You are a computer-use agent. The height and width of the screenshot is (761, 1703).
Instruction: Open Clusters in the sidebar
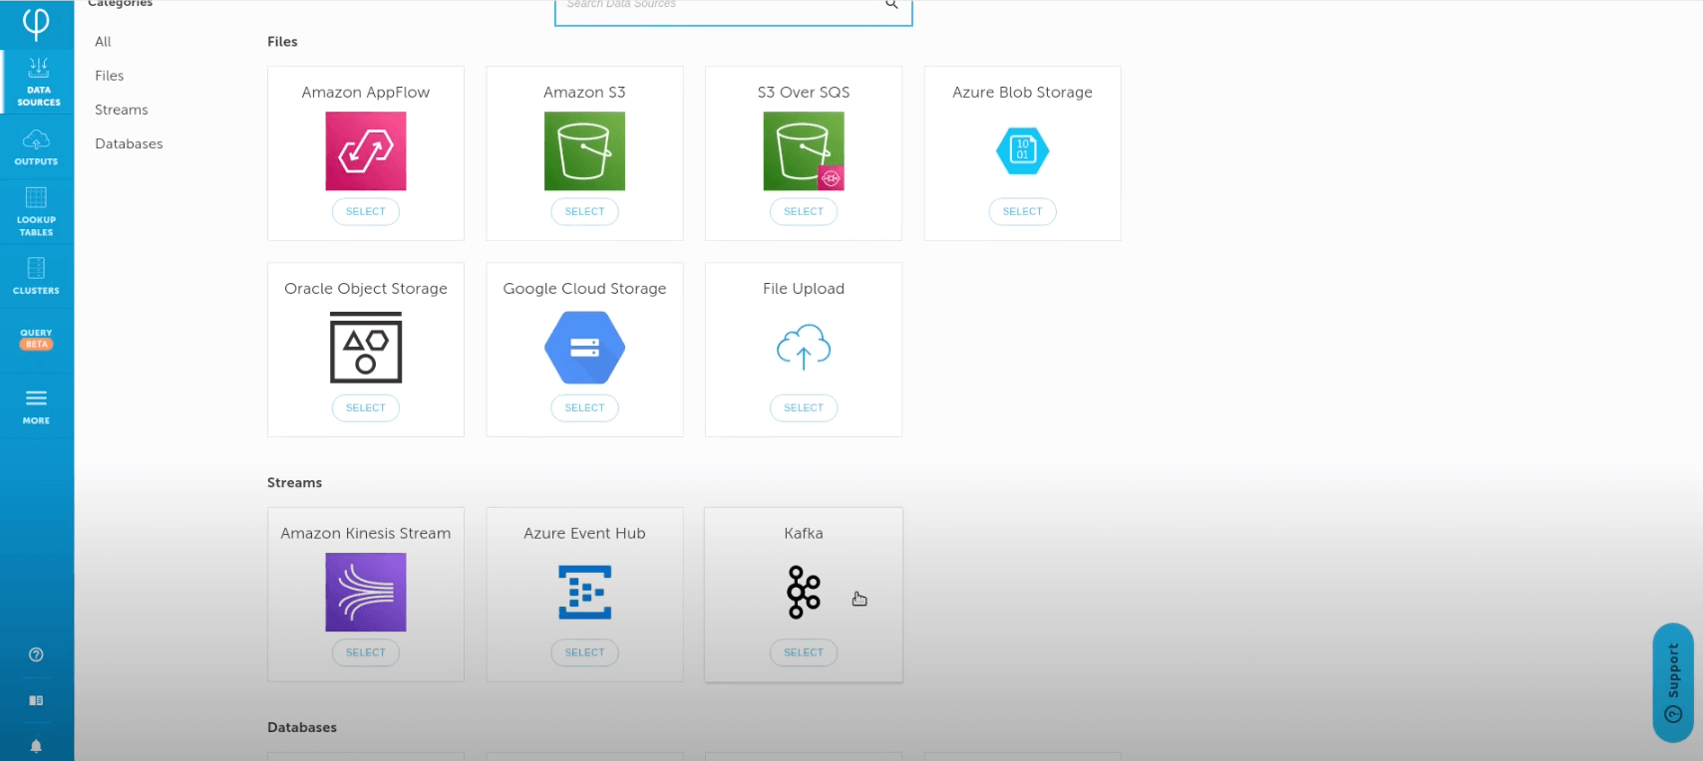tap(37, 276)
